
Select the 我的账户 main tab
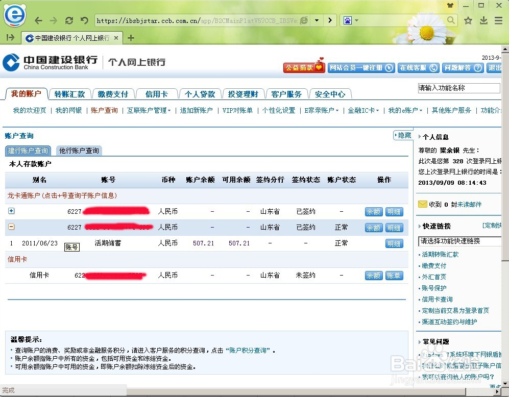27,94
